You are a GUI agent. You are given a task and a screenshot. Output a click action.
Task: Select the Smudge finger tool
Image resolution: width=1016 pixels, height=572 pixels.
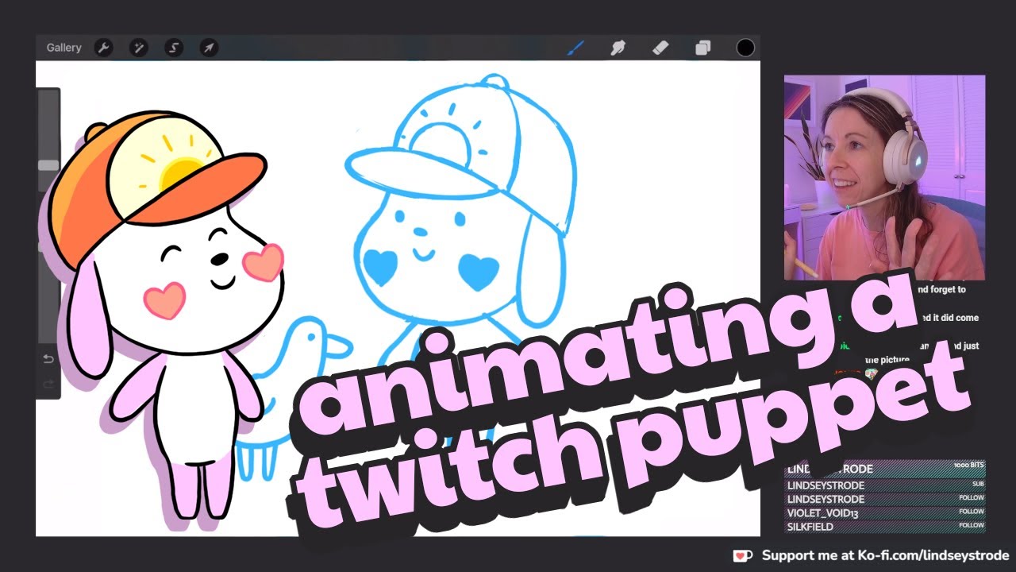point(618,48)
